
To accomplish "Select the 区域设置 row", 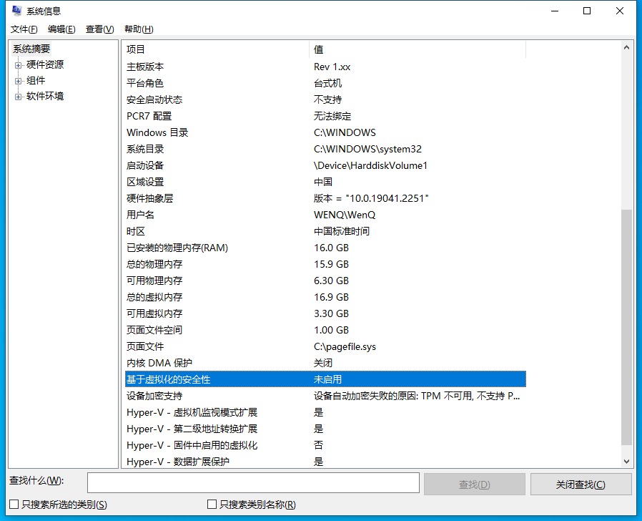I will click(325, 182).
